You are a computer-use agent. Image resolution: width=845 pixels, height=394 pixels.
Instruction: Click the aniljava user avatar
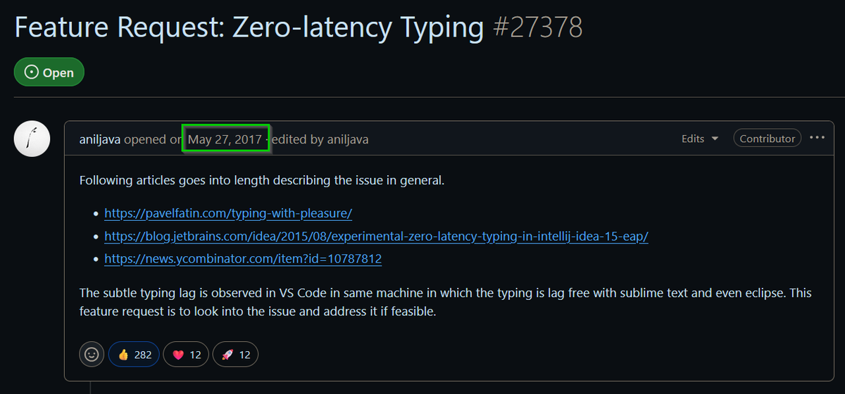pos(32,139)
